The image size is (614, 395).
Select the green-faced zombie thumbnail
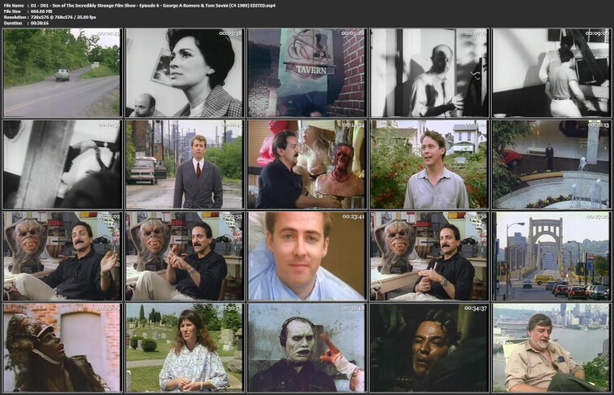pyautogui.click(x=307, y=348)
